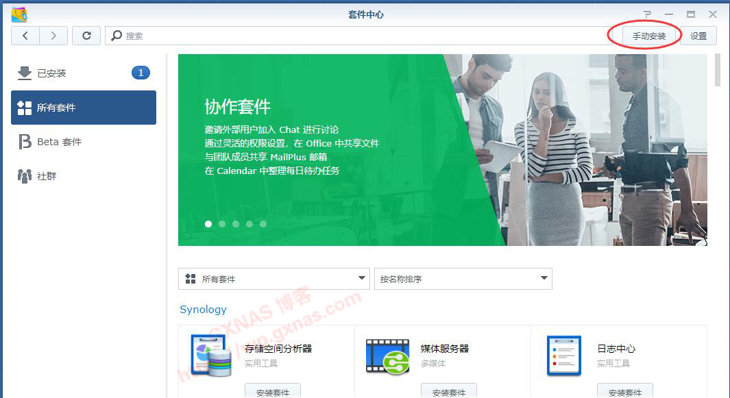Screen dimensions: 730x398
Task: Expand the 所有套件 category dropdown
Action: click(274, 279)
